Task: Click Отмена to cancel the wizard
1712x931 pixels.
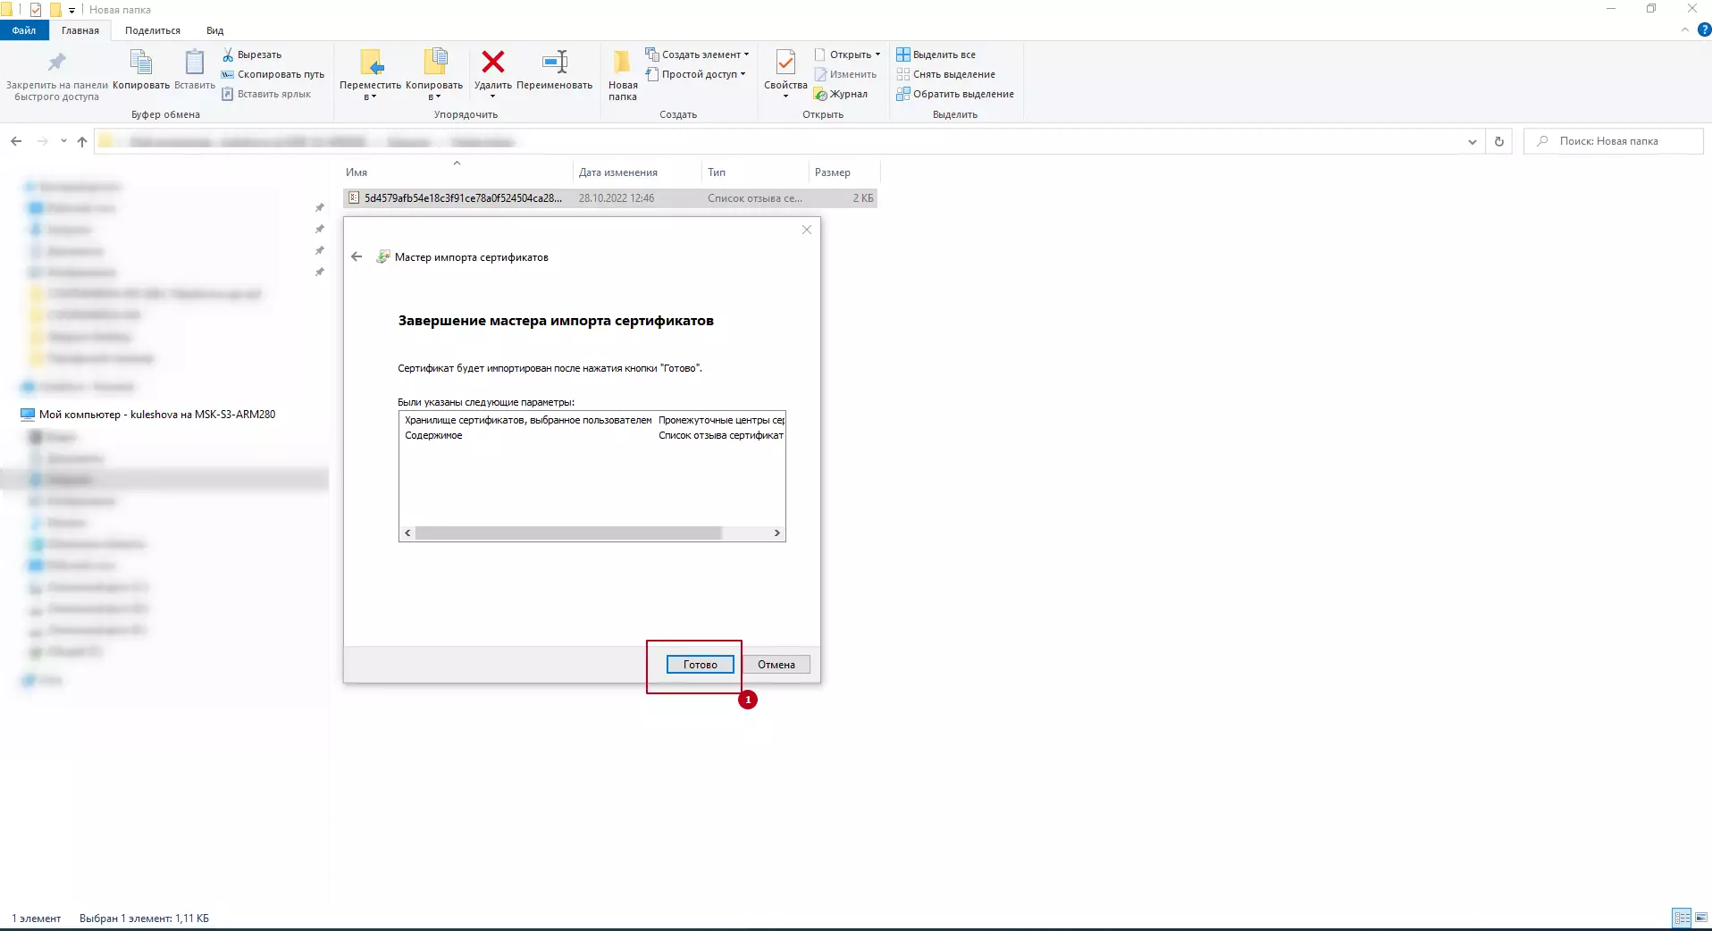Action: point(776,665)
